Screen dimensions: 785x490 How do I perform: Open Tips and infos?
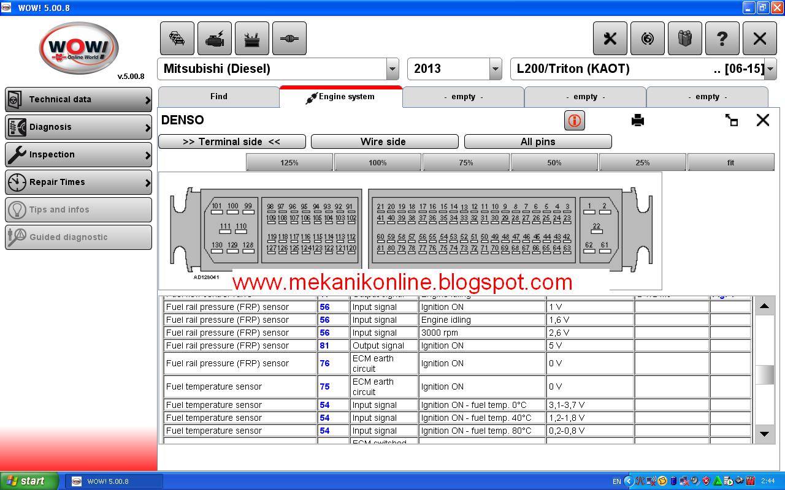coord(78,209)
